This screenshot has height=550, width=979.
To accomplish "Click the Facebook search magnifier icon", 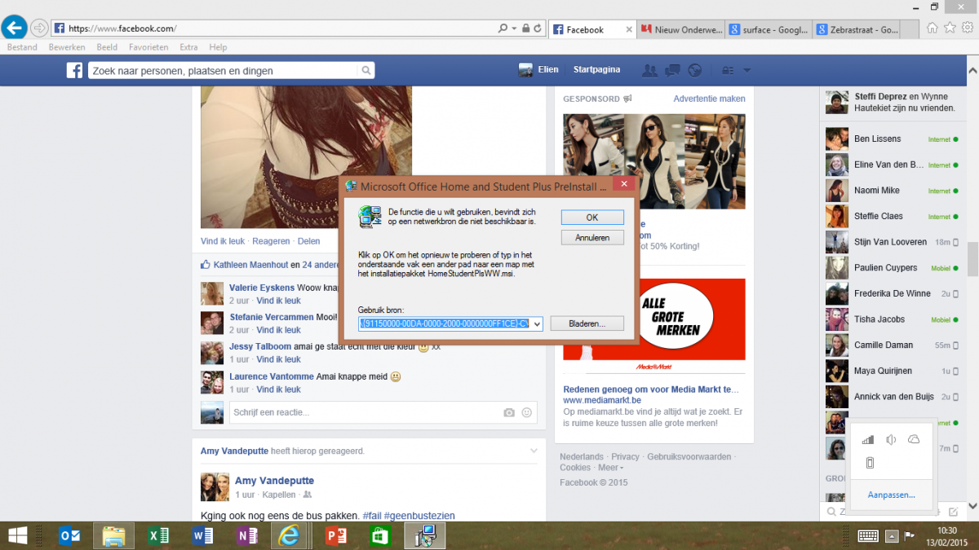I will 366,70.
